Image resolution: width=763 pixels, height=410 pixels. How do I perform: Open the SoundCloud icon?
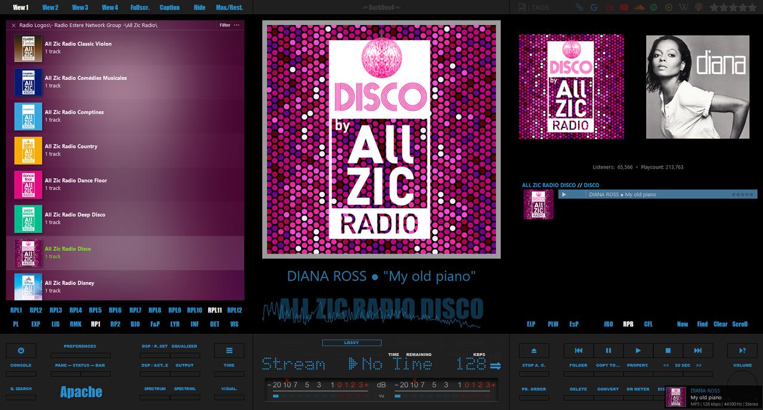coord(640,7)
